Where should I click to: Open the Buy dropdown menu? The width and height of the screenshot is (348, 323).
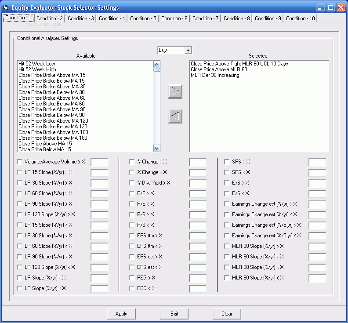188,51
